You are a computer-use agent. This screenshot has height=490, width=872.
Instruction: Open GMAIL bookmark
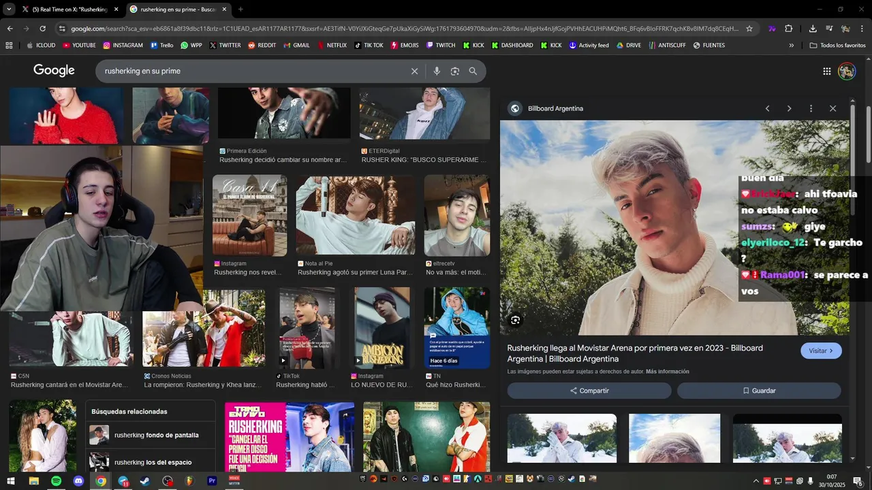click(296, 45)
